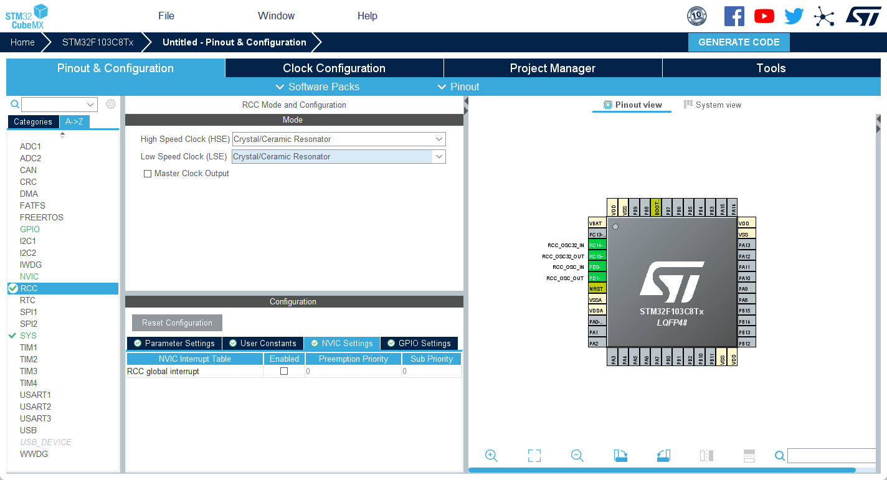Click Untitled - Pinout & Configuration breadcrumb

[x=234, y=42]
